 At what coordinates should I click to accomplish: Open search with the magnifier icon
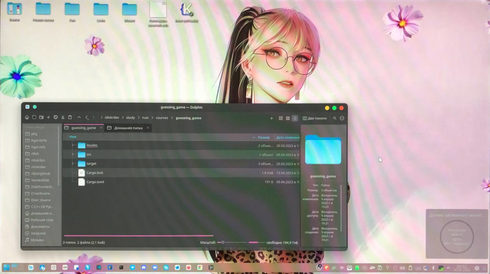[334, 118]
